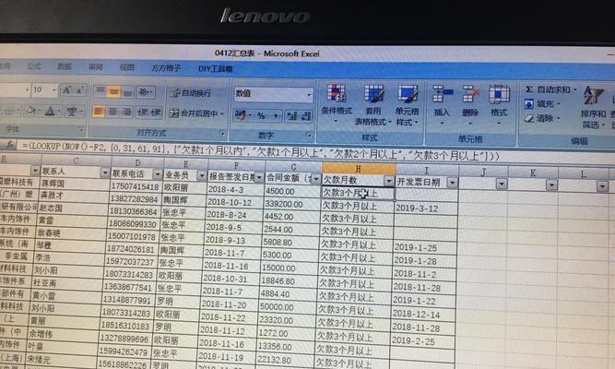Viewport: 615px width, 369px height.
Task: Open filter dropdown for 报告签发日期 column
Action: [259, 177]
